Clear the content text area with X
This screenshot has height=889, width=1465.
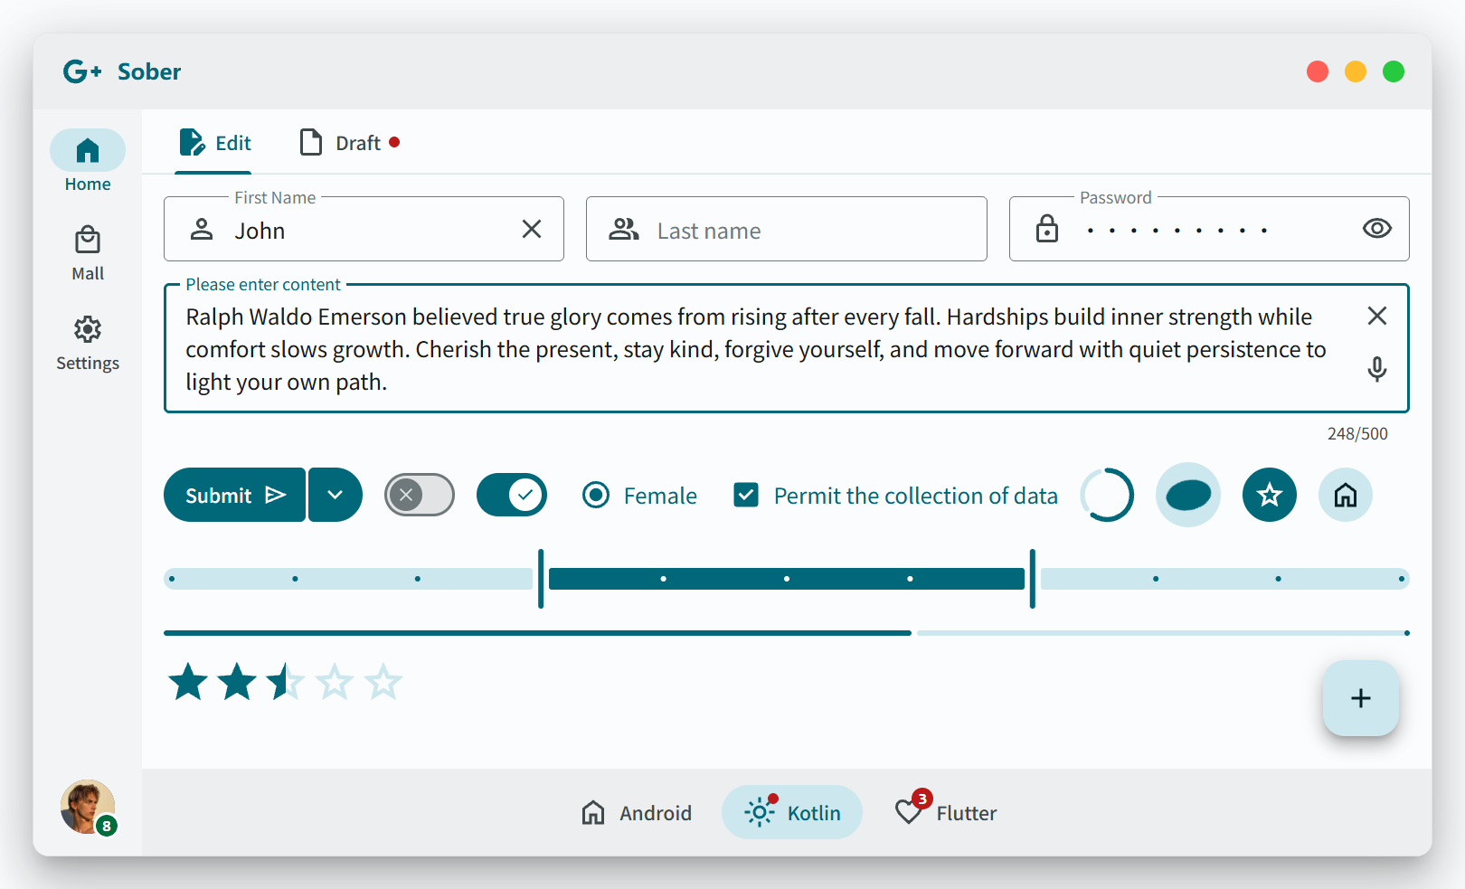click(1376, 316)
